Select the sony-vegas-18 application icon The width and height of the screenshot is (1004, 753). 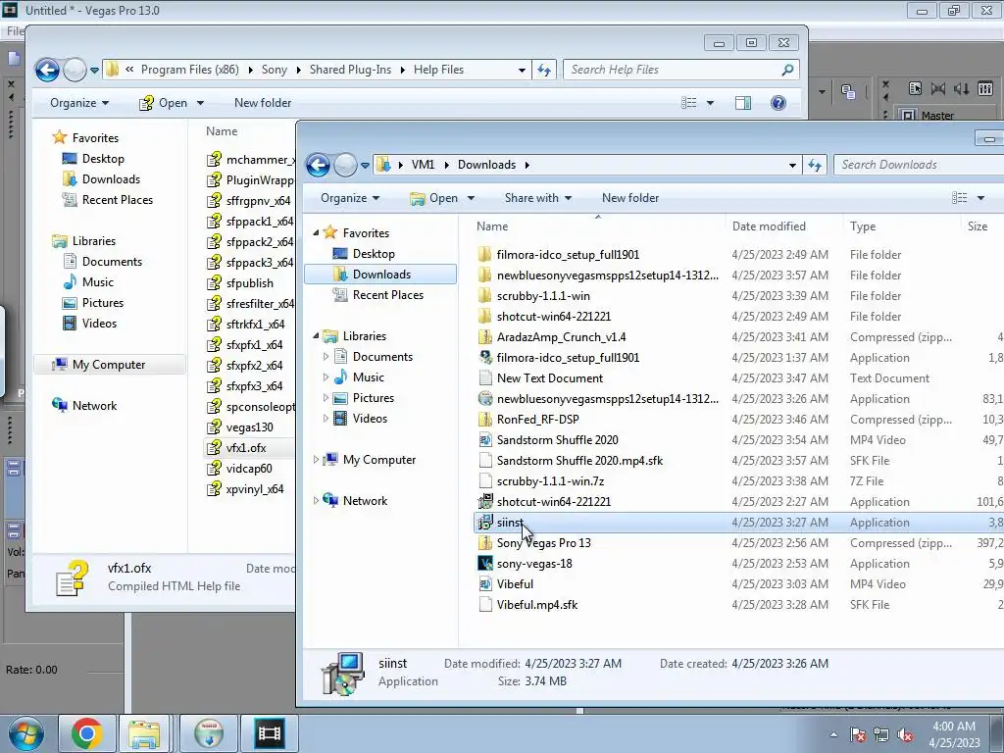point(485,564)
